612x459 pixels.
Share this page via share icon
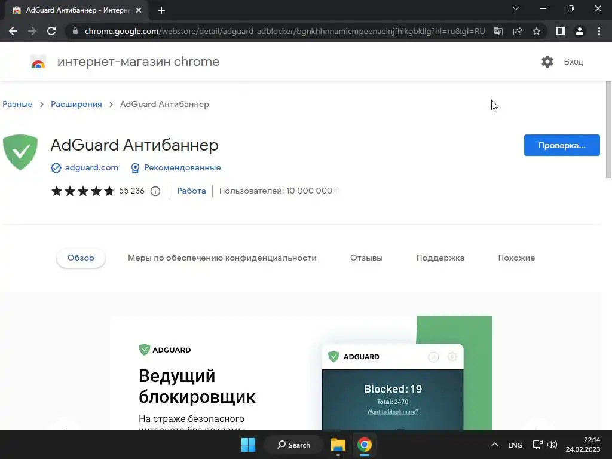point(518,31)
